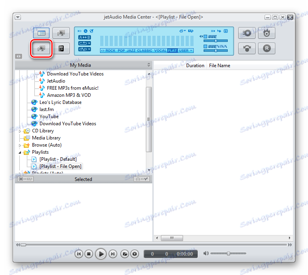
Task: Click the playlist horizontal scrollbar thumb
Action: click(x=172, y=238)
